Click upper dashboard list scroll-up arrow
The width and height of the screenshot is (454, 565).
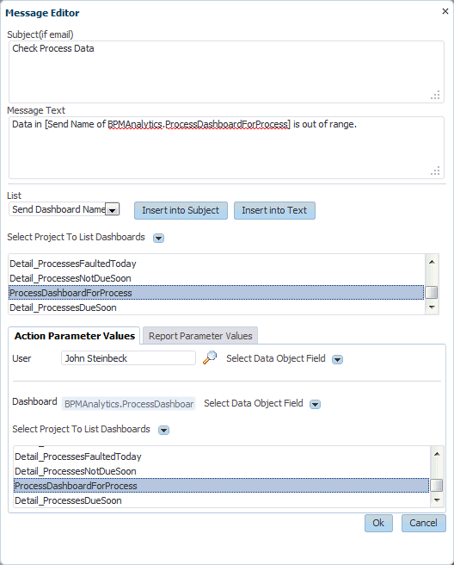click(x=432, y=262)
